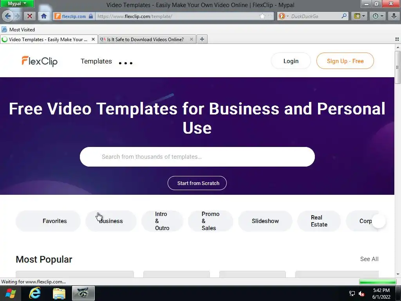Switch to Video Templates tab

[48, 40]
